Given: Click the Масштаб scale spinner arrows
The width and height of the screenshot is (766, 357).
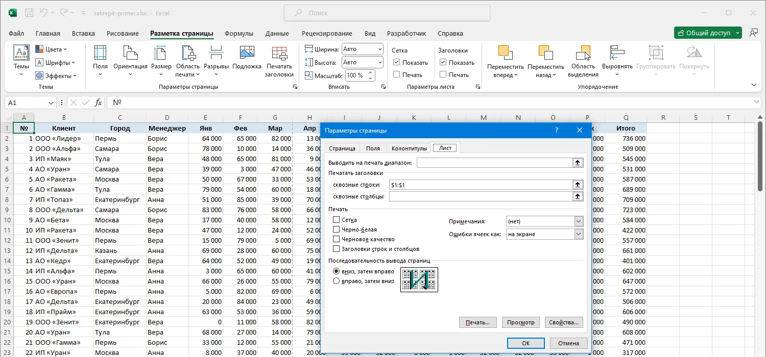Looking at the screenshot, I should [371, 75].
